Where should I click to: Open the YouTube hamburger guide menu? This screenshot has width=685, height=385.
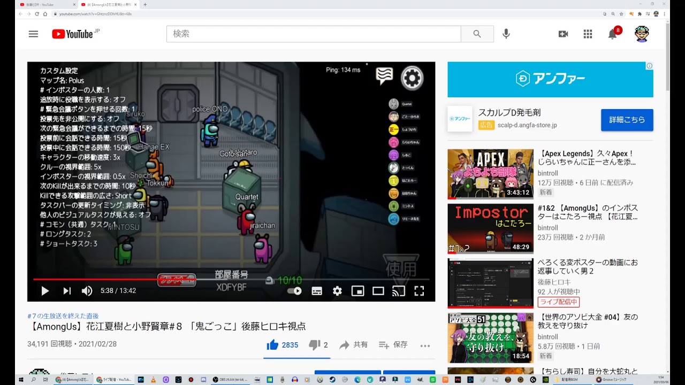coord(33,34)
